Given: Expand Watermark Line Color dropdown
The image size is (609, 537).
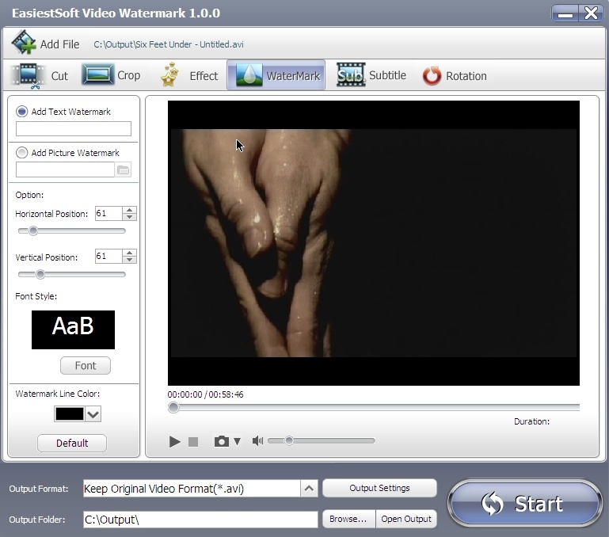Looking at the screenshot, I should (x=93, y=414).
